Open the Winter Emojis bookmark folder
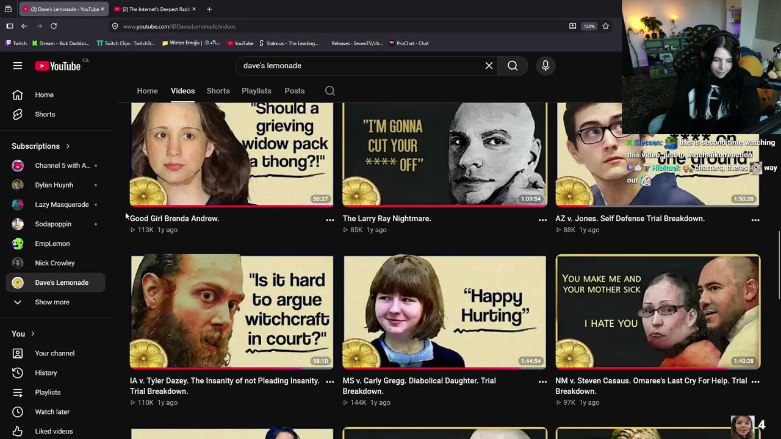This screenshot has height=439, width=781. pos(191,43)
